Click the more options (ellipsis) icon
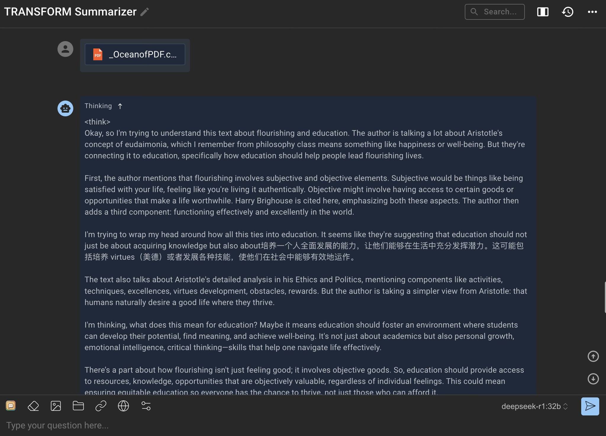The width and height of the screenshot is (606, 436). [x=592, y=12]
